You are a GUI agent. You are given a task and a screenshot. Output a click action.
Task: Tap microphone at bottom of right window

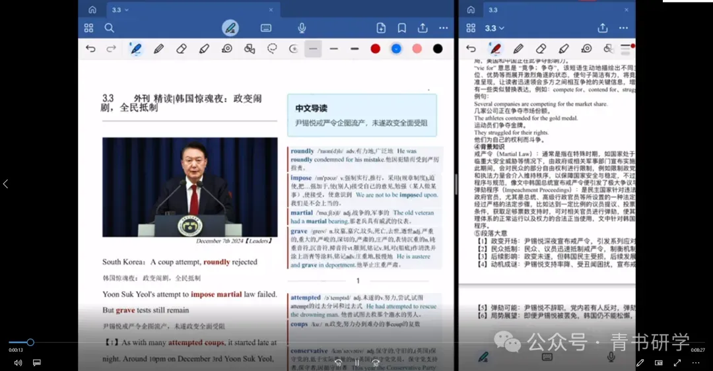tap(611, 357)
